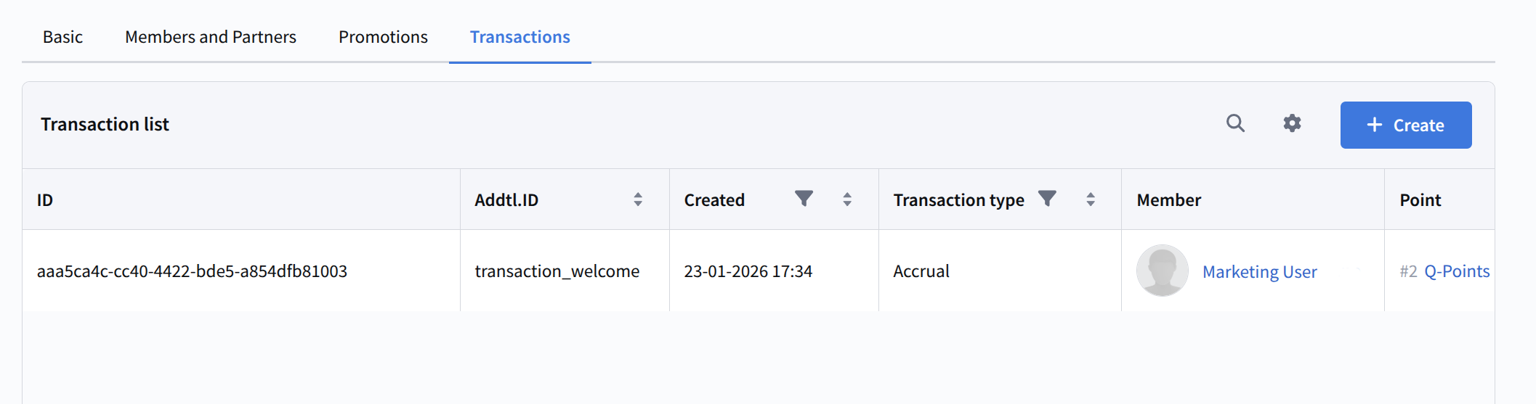Click the transaction ID cell aaa5ca4c
1536x404 pixels.
[192, 271]
